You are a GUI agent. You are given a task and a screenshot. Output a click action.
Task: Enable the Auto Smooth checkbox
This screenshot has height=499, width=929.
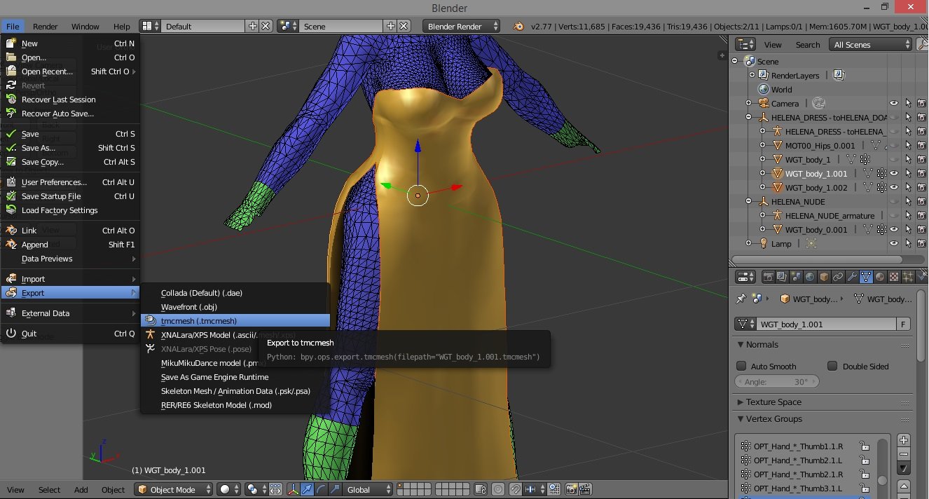741,366
